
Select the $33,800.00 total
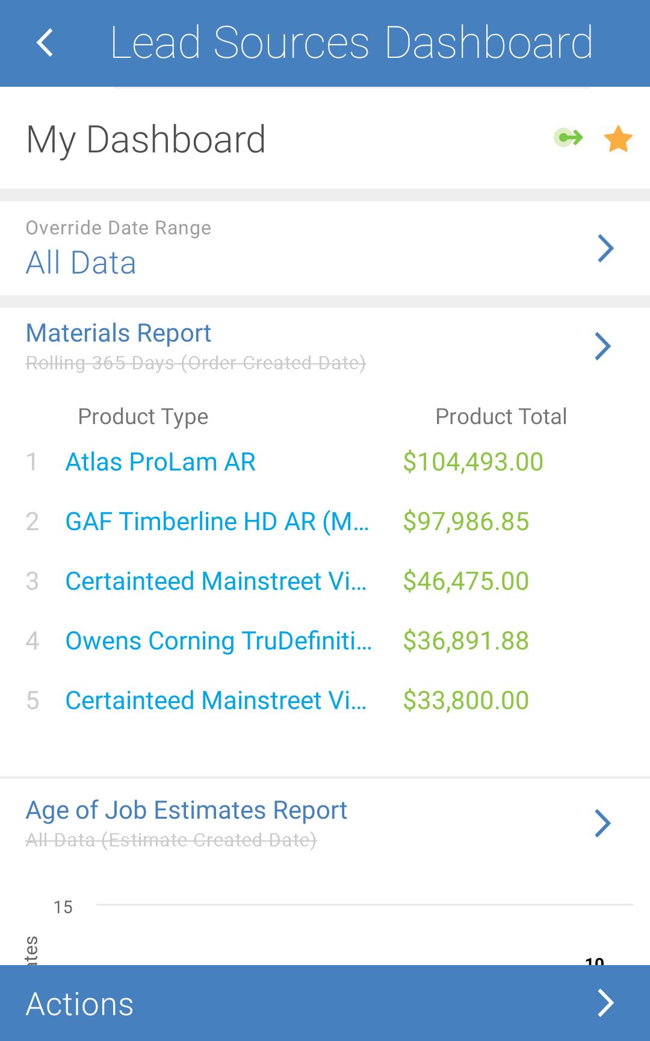[x=466, y=701]
